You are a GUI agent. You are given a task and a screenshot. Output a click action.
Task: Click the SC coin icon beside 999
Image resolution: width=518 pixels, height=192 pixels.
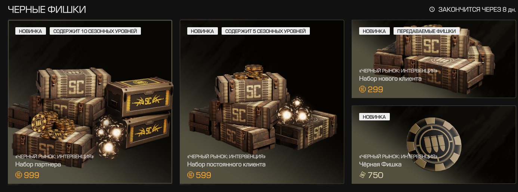19,175
